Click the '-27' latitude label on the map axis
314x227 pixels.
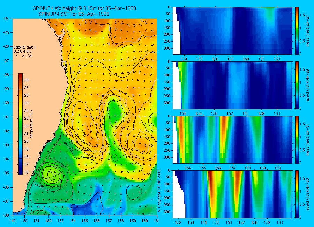click(6, 60)
